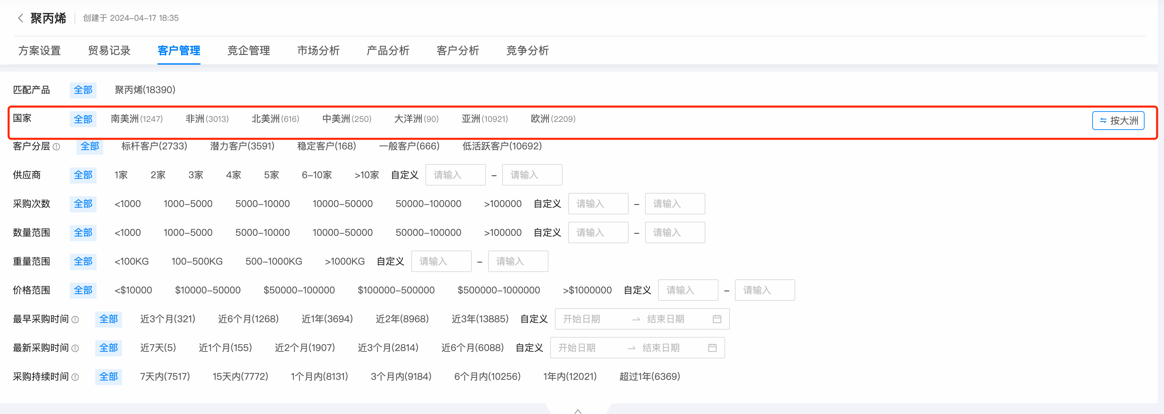Open the info tooltip beside 客户分层

point(56,147)
